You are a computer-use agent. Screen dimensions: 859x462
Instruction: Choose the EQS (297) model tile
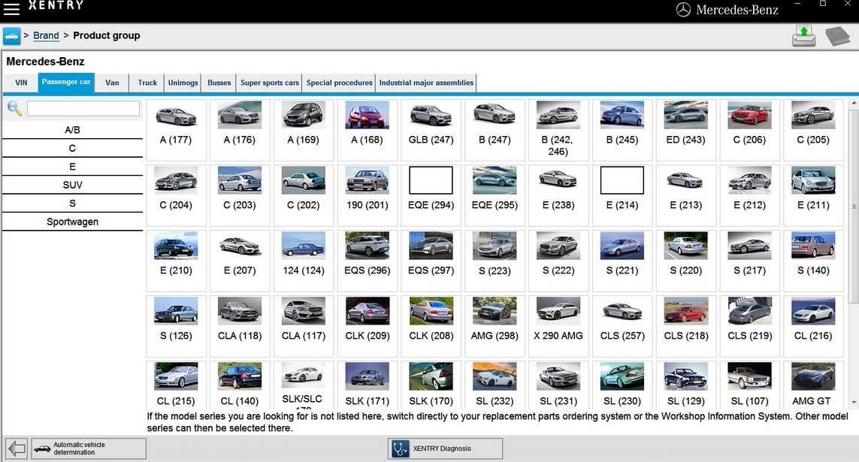tap(431, 261)
